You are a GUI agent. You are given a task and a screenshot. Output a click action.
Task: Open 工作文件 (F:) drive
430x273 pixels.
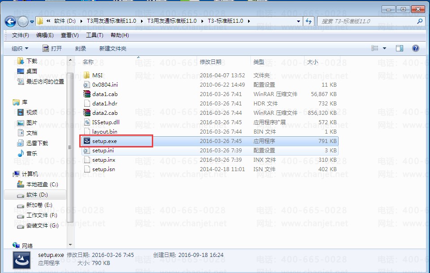42,215
